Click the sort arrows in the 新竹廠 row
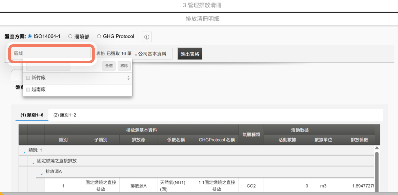 (128, 78)
